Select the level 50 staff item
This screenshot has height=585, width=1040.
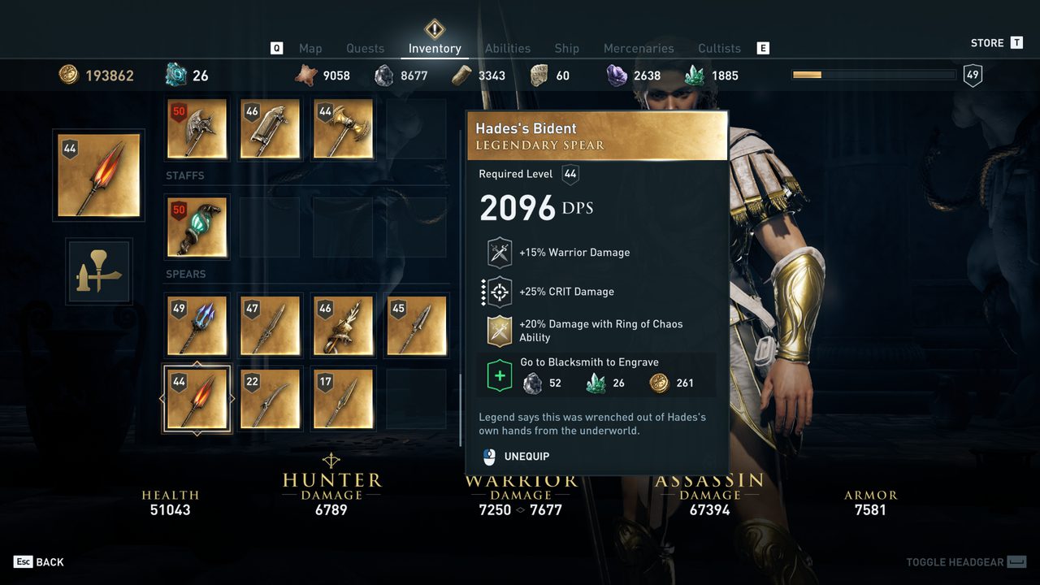pyautogui.click(x=197, y=227)
